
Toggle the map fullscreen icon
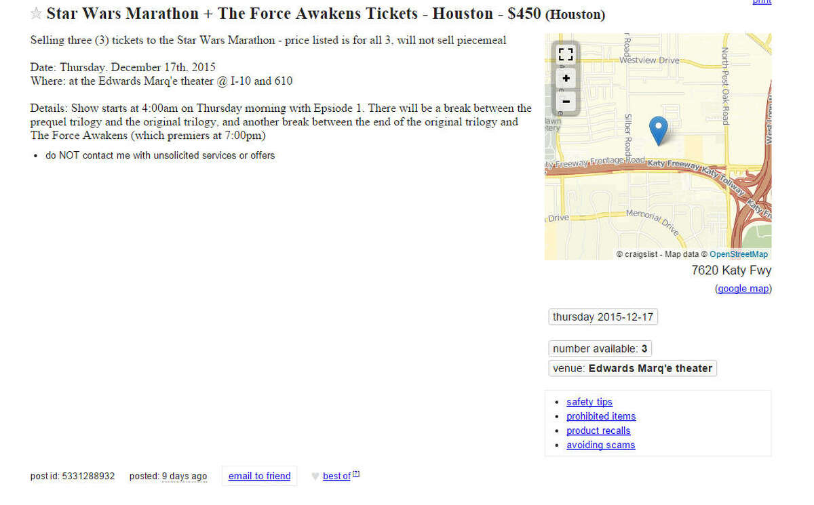coord(566,55)
